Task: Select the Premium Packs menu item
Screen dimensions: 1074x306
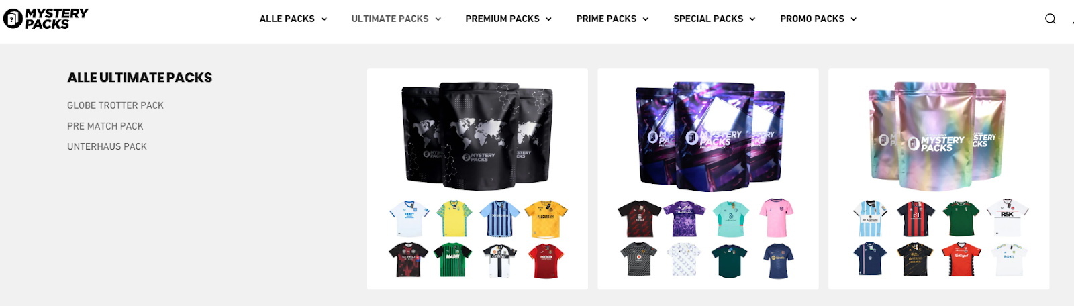Action: 502,19
